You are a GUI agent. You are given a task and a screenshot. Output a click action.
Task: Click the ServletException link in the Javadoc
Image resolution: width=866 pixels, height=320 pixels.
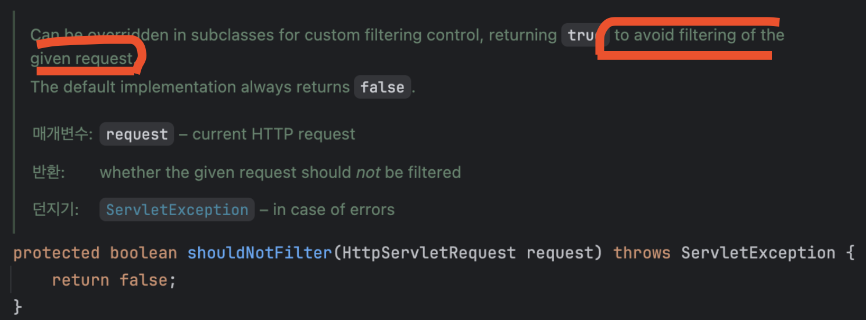click(x=177, y=210)
